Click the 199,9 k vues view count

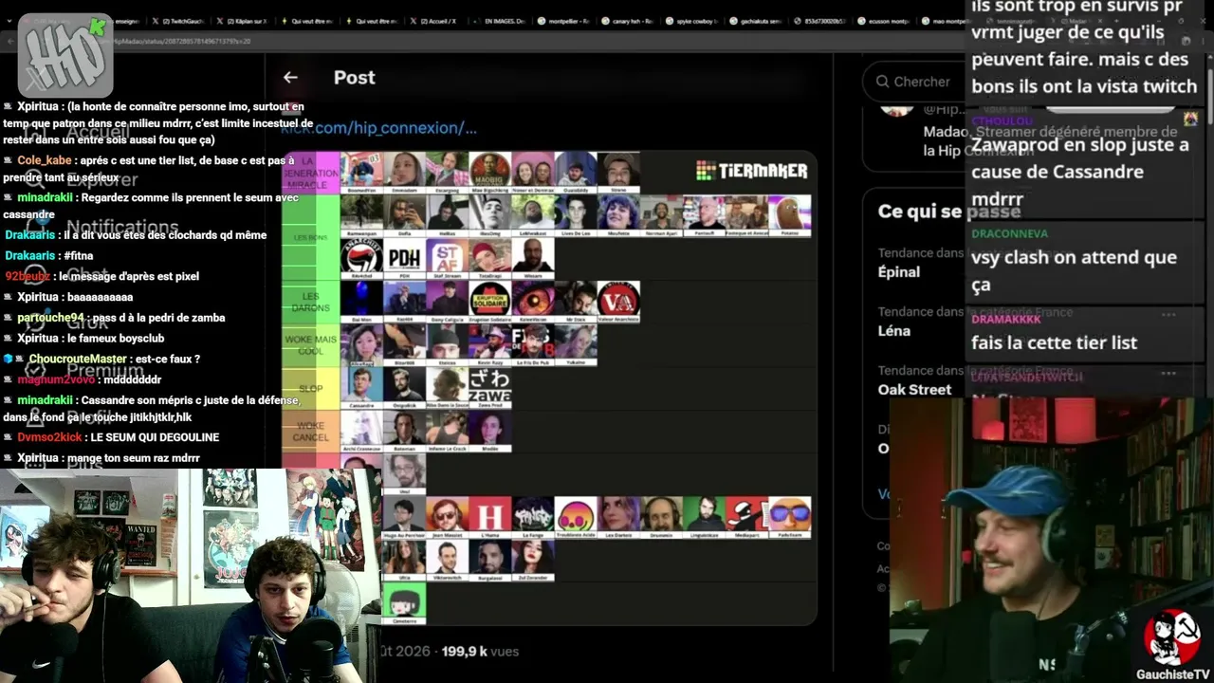pos(480,652)
